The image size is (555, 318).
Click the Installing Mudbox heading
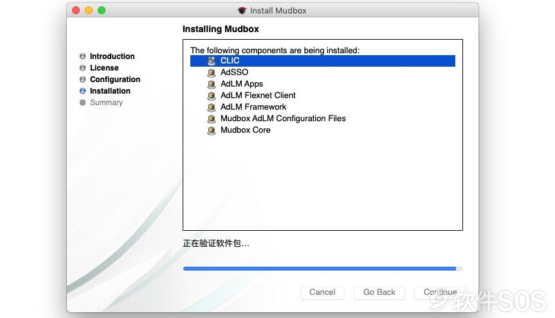[221, 29]
